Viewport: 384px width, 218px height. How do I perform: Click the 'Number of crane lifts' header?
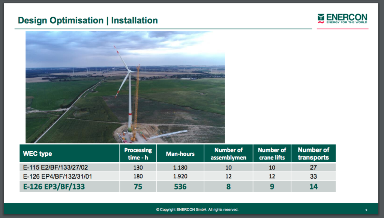pos(272,153)
